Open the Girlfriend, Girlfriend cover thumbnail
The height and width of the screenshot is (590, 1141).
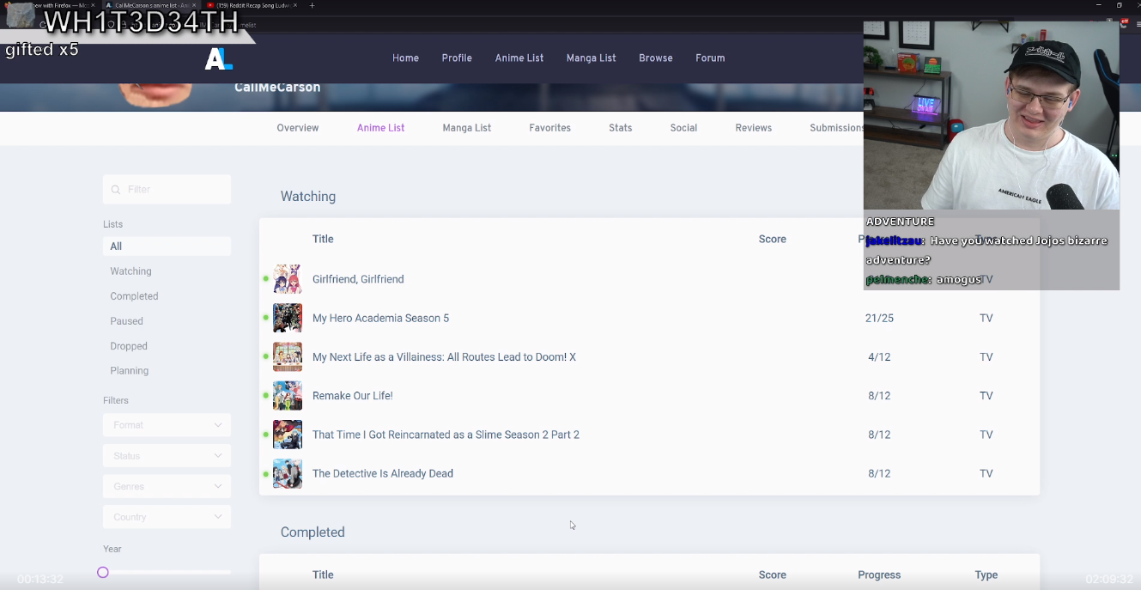coord(288,279)
